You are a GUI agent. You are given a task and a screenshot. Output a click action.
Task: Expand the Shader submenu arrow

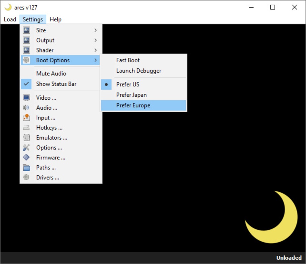pos(95,50)
